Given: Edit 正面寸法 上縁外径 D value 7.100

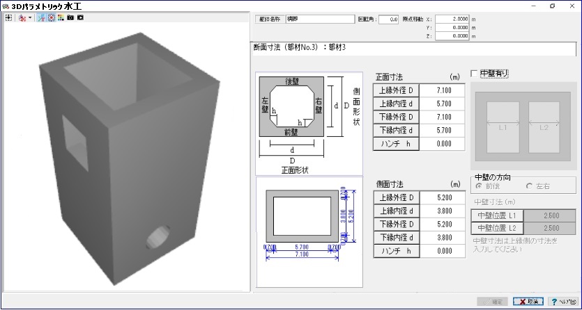Looking at the screenshot, I should 442,90.
